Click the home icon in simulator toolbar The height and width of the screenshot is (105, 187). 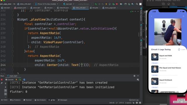[x=169, y=4]
